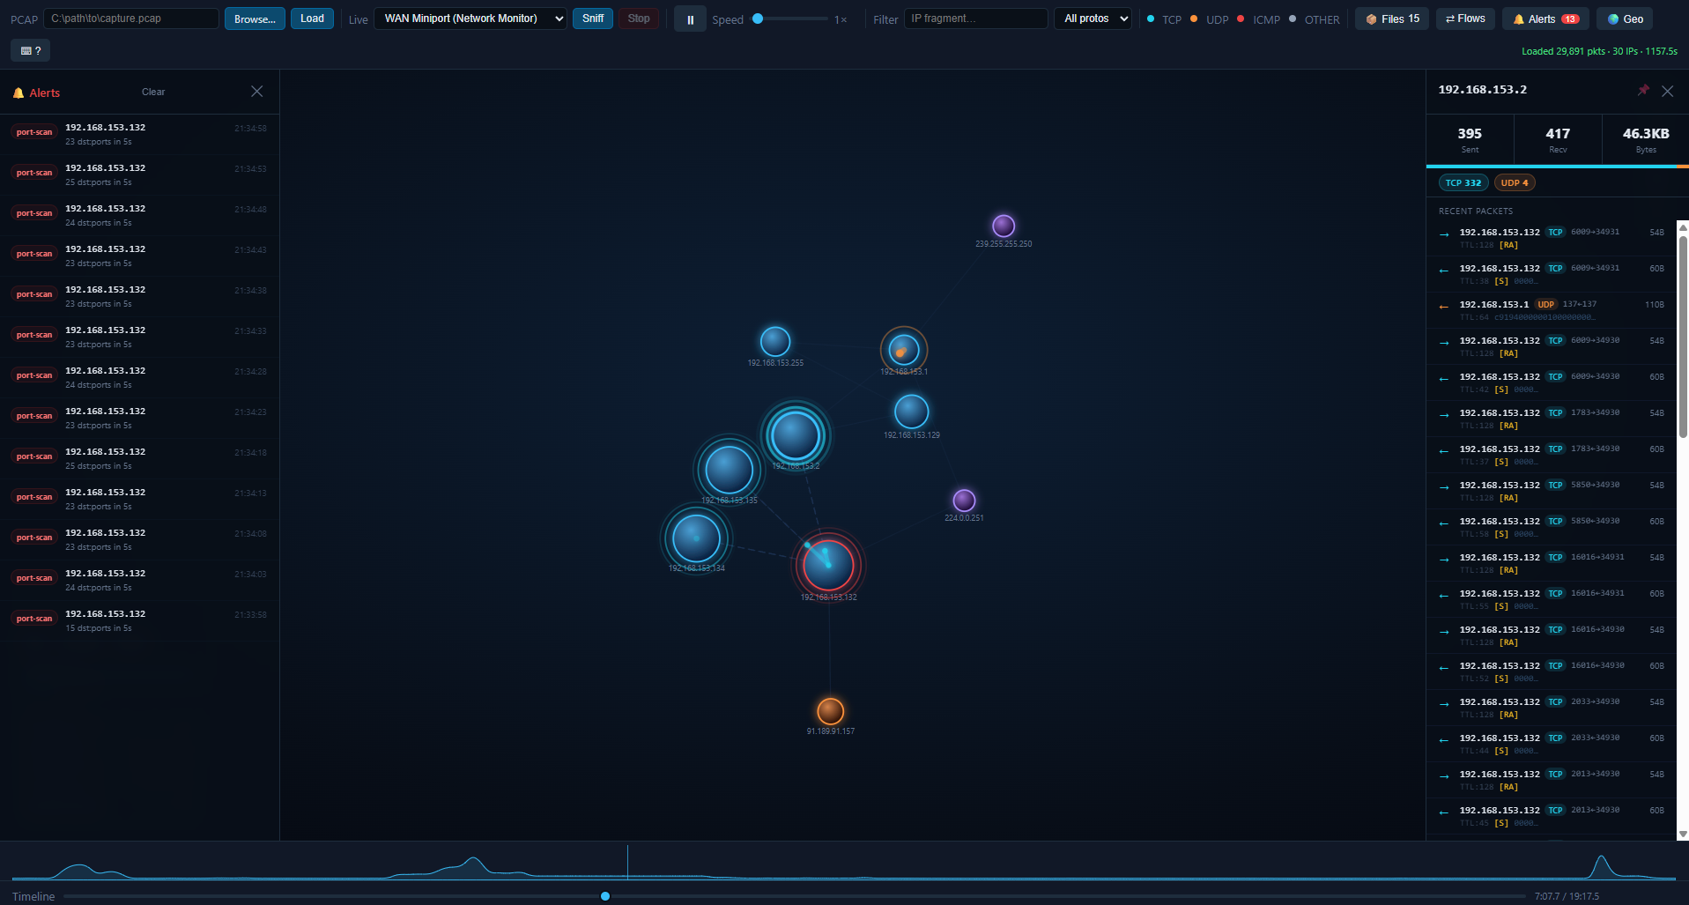Open port-scan alert at 21:34:38
The width and height of the screenshot is (1689, 905).
tap(139, 296)
